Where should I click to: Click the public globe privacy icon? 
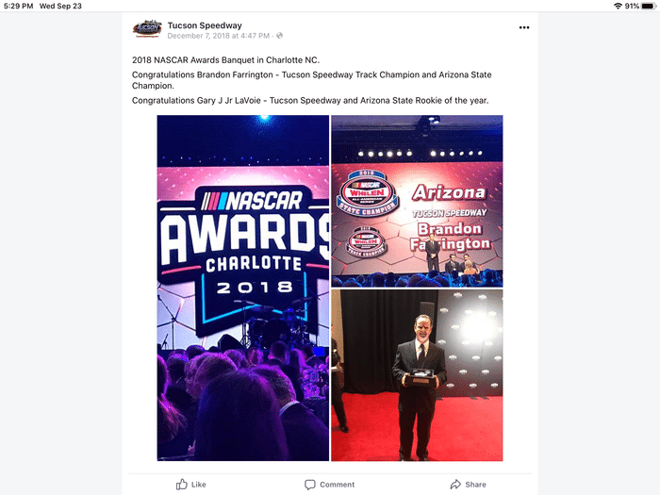(279, 36)
